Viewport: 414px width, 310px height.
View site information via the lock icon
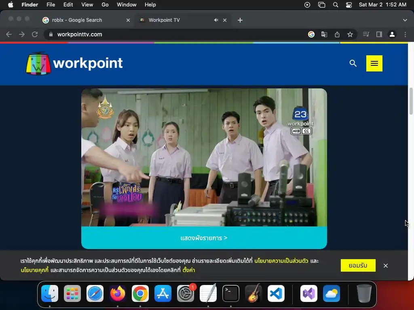51,34
